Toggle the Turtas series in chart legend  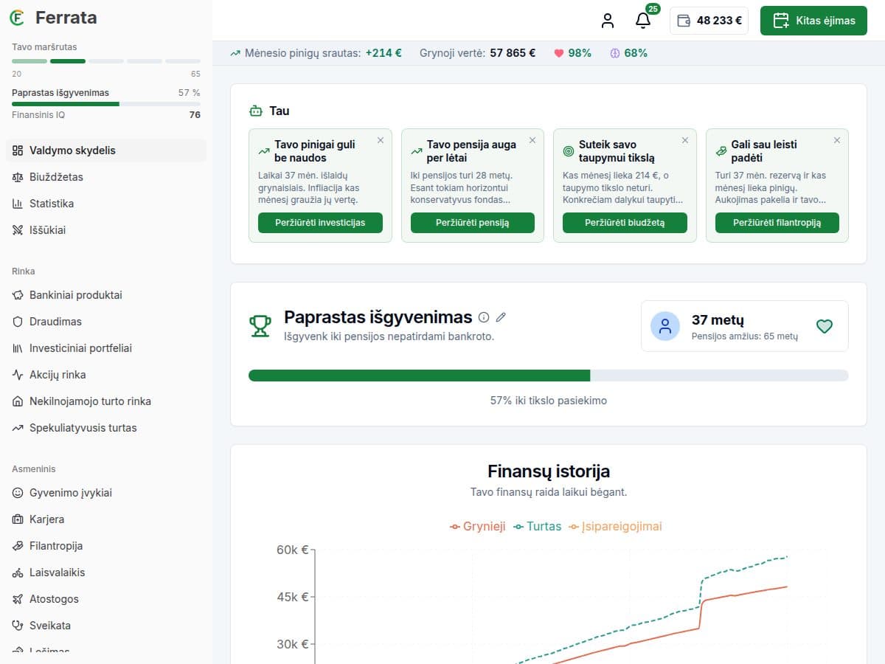tap(538, 527)
